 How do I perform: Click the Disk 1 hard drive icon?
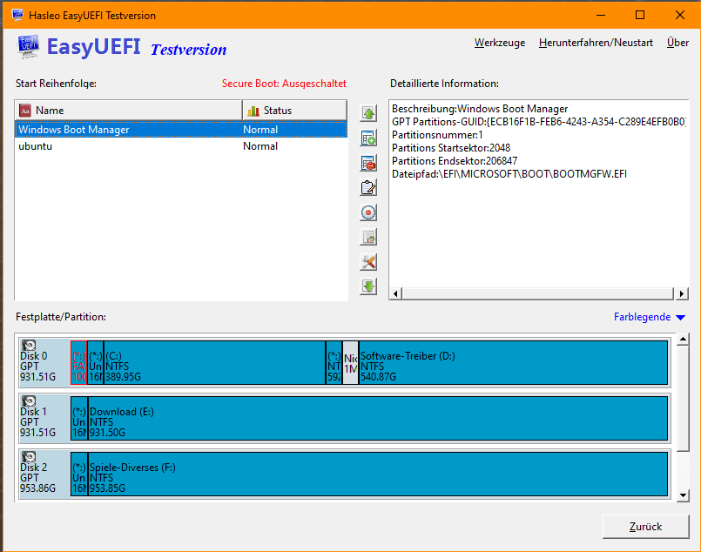click(29, 401)
